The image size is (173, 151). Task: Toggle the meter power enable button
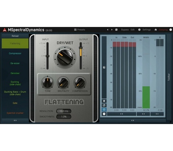coord(104,110)
